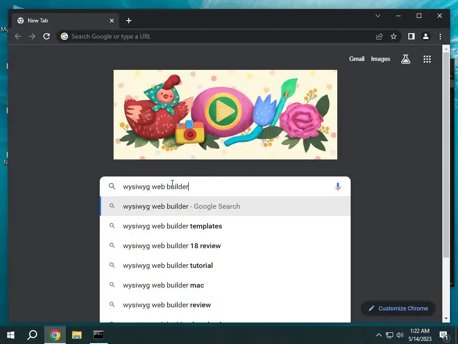Play the Google Doodle
458x344 pixels.
pyautogui.click(x=223, y=111)
